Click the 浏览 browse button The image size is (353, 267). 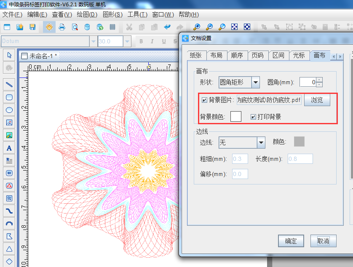coord(317,100)
